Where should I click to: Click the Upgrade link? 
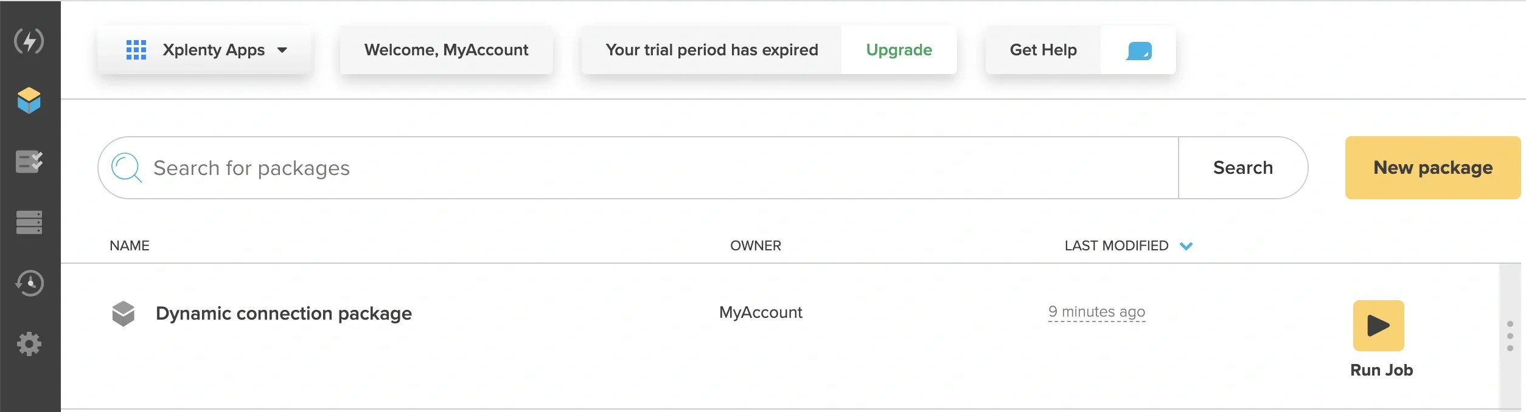pyautogui.click(x=899, y=50)
